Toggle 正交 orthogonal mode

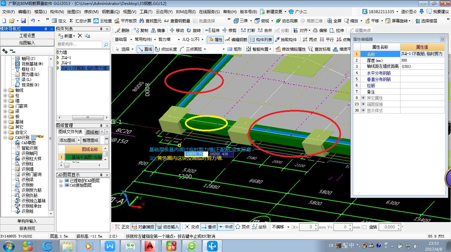pos(122,227)
